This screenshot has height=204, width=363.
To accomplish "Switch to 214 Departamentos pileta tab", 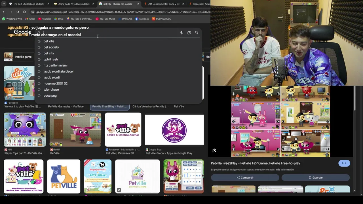I will [164, 4].
